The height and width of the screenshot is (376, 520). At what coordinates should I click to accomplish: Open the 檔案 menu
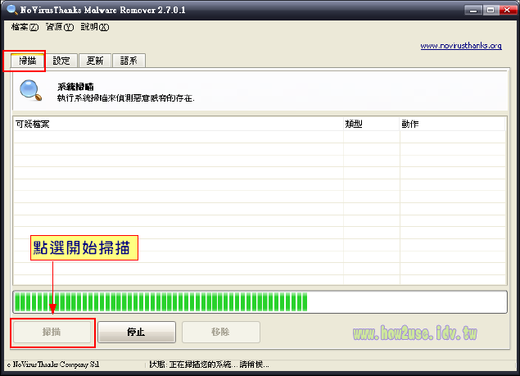[25, 27]
